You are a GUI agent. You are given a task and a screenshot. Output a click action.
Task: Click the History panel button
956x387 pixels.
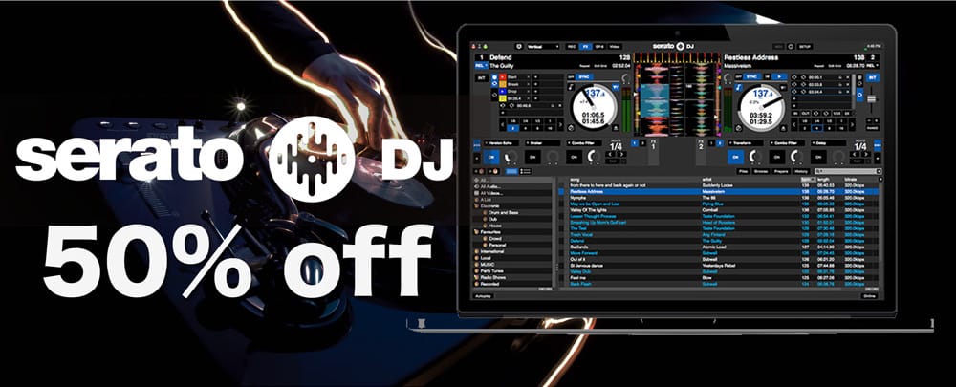[x=803, y=171]
